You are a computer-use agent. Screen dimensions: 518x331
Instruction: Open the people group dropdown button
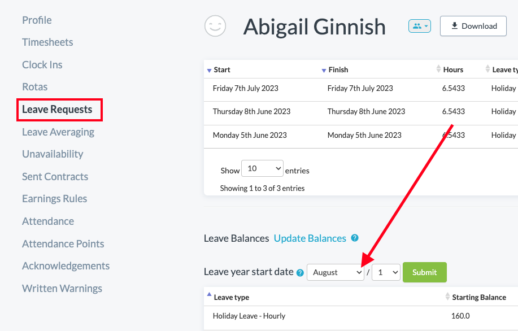click(419, 26)
